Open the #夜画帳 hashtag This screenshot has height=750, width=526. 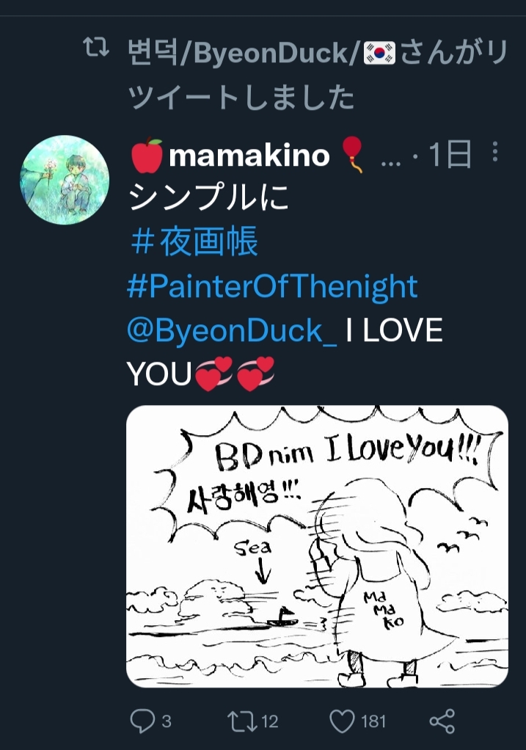pos(193,243)
